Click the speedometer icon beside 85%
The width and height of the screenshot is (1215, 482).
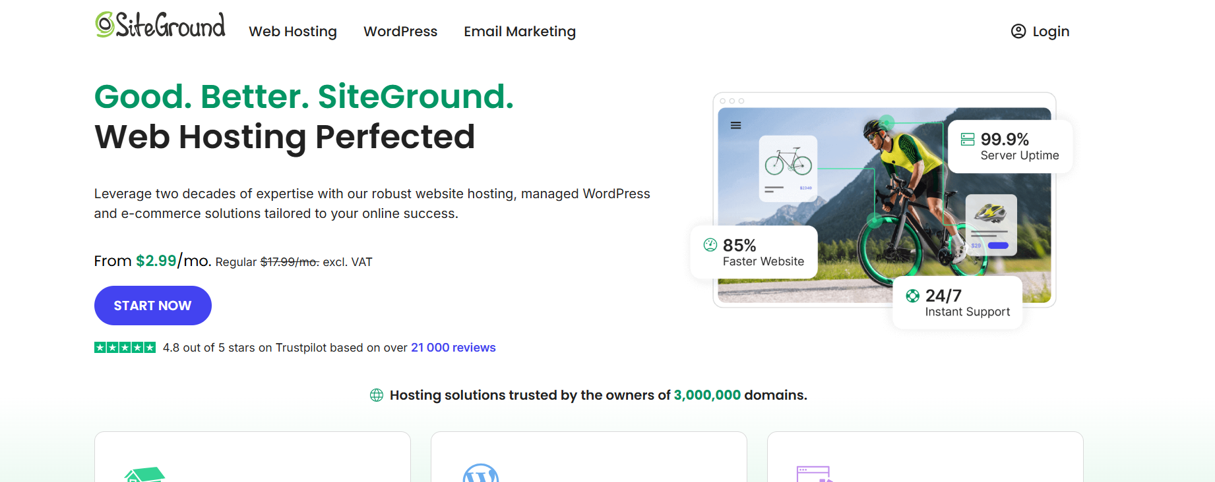(710, 245)
